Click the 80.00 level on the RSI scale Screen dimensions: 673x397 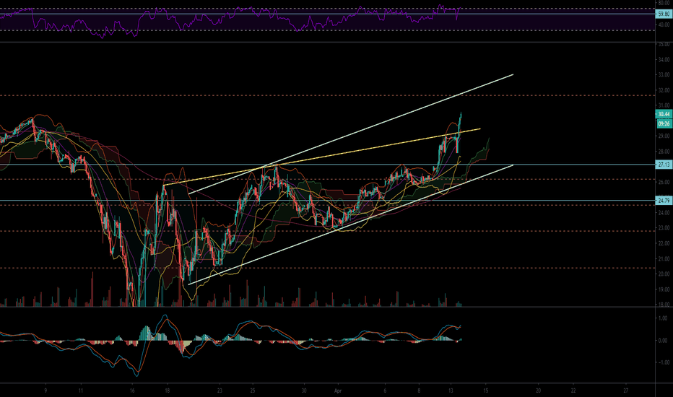pos(664,3)
